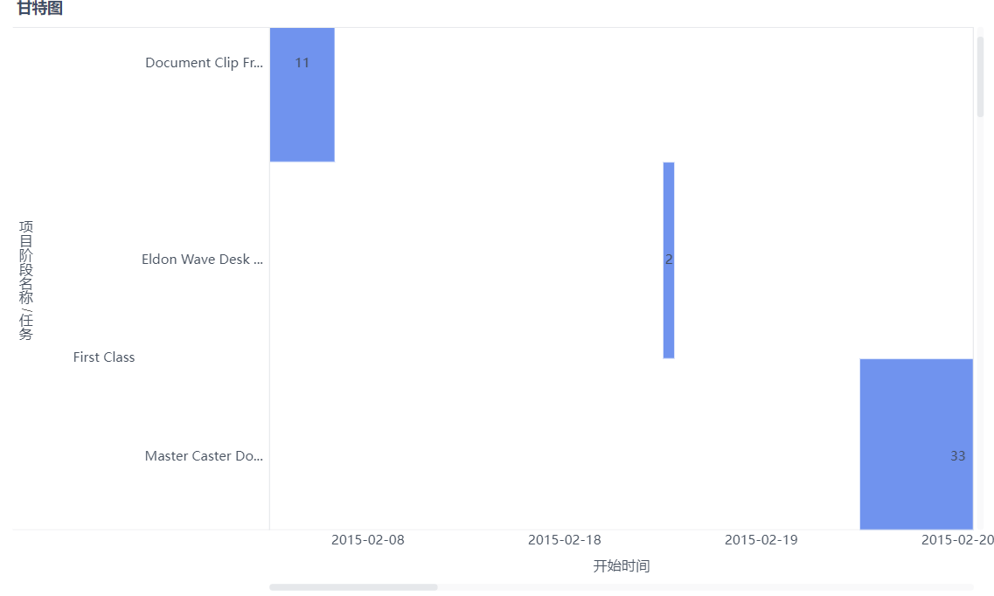Select the Eldon Wave Desk ... task label
The image size is (994, 596).
(202, 259)
